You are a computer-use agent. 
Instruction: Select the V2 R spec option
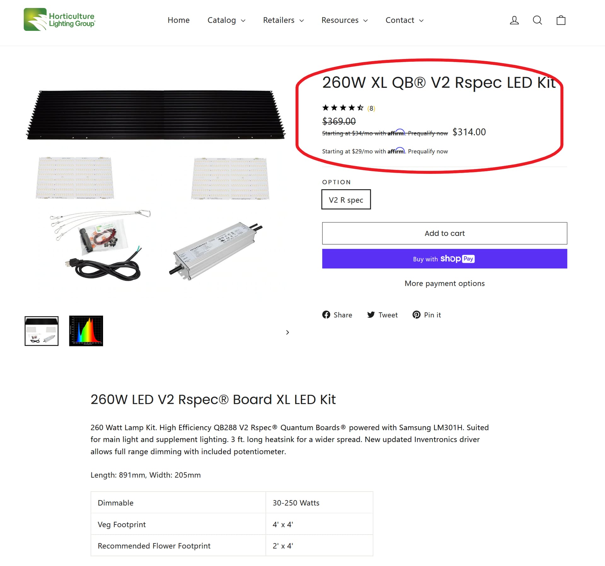tap(346, 199)
